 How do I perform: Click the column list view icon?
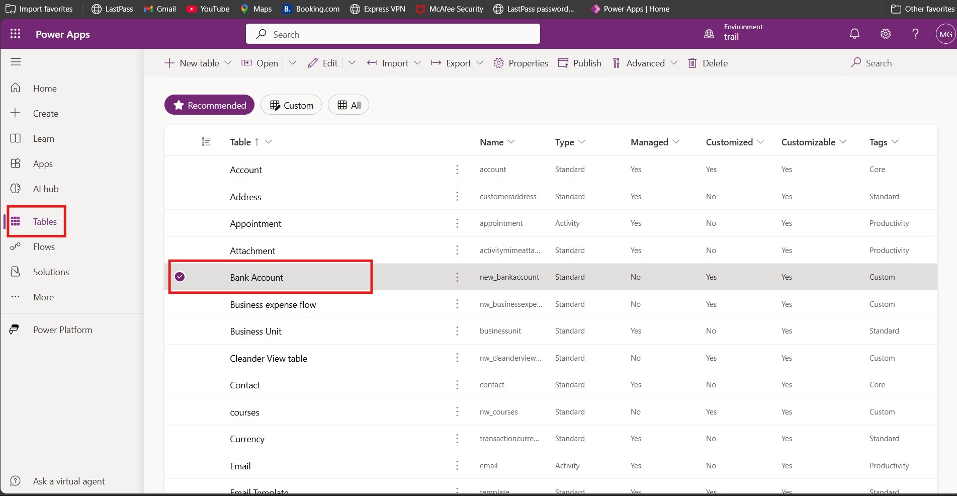(x=206, y=142)
